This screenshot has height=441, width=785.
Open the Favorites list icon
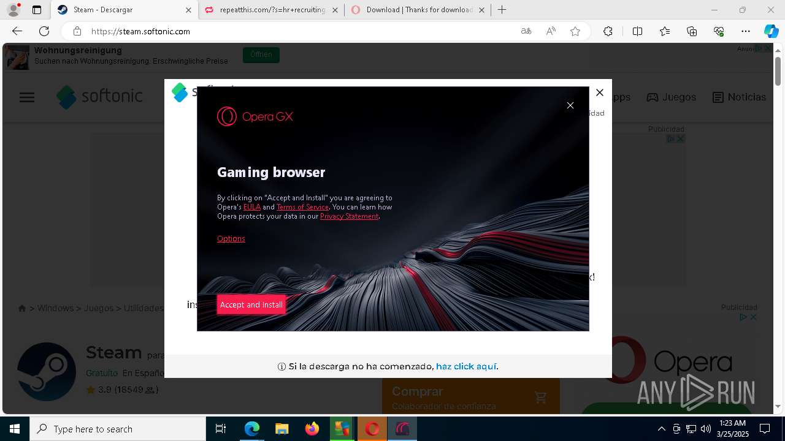665,31
